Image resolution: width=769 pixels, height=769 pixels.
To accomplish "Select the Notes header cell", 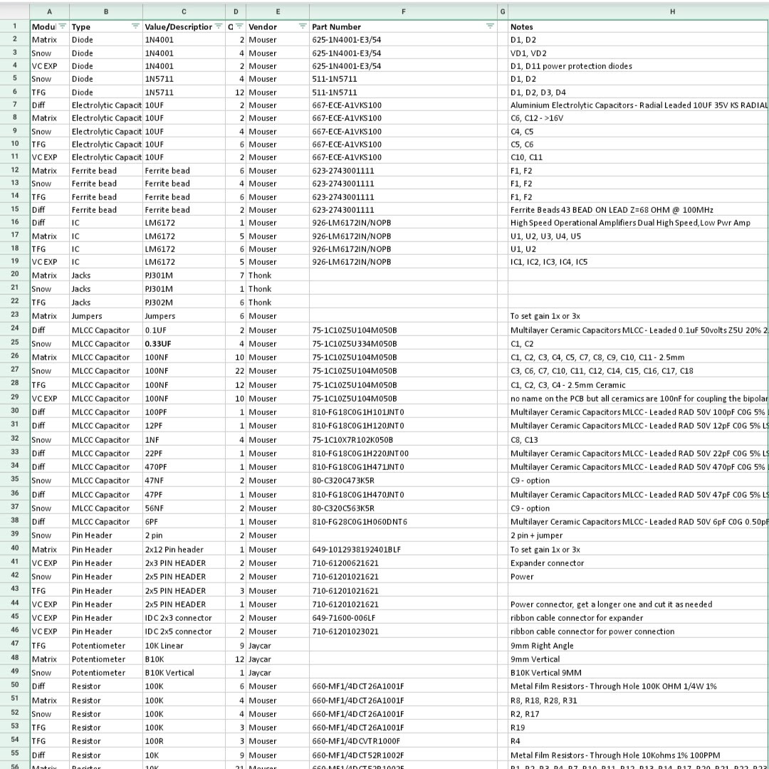I will click(638, 27).
